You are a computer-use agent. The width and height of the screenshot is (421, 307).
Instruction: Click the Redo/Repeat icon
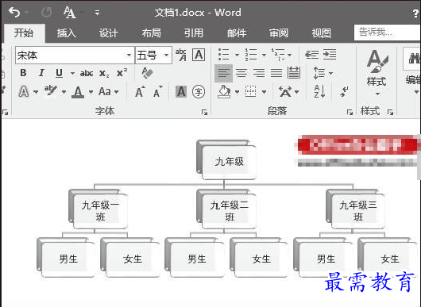[x=46, y=13]
